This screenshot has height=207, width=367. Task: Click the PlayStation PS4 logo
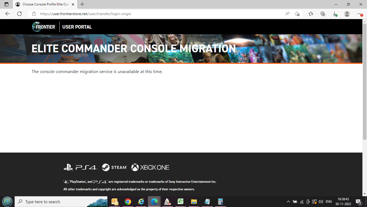(x=80, y=167)
